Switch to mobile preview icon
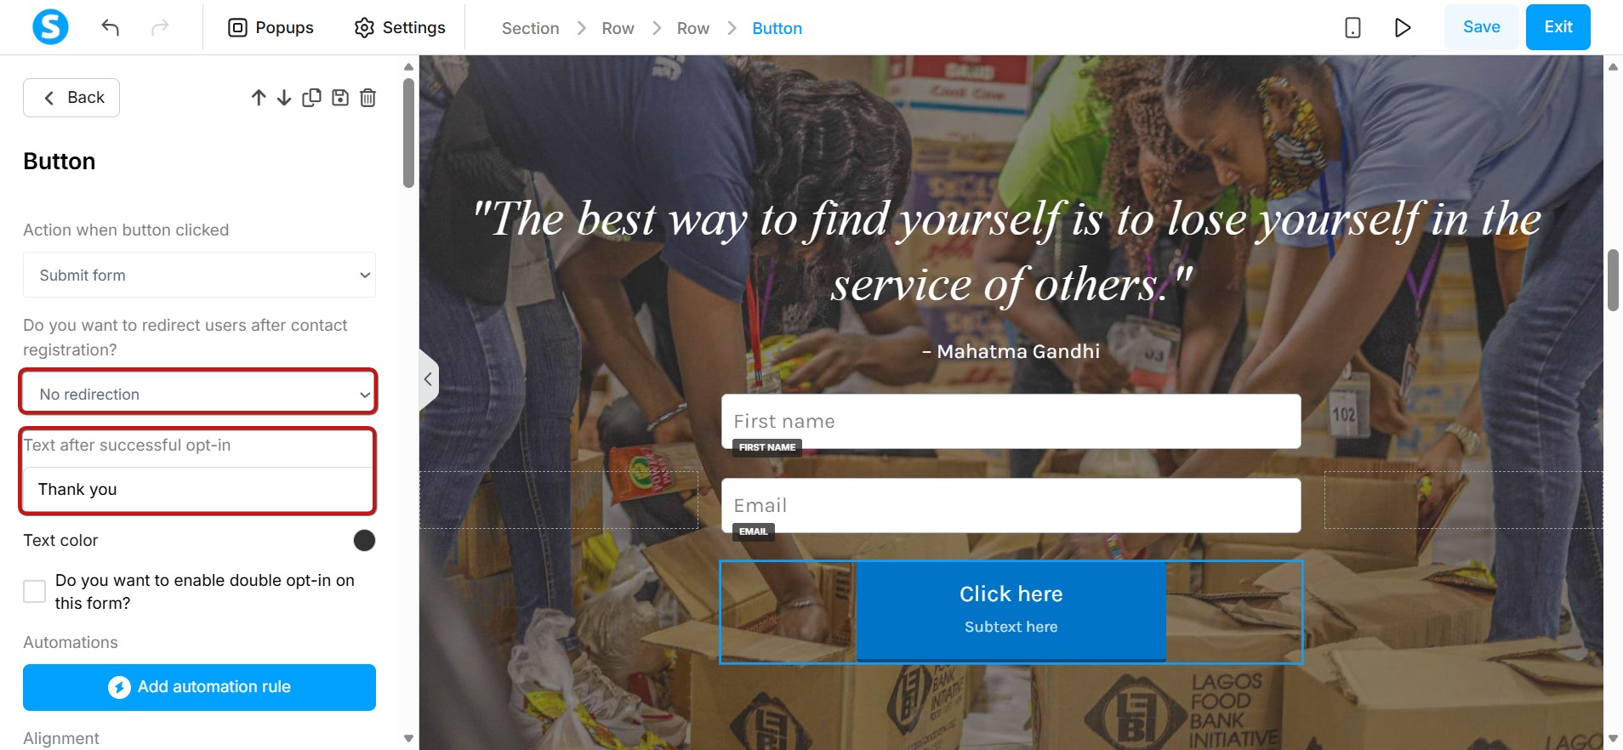Screen dimensions: 1623x750 click(1352, 27)
